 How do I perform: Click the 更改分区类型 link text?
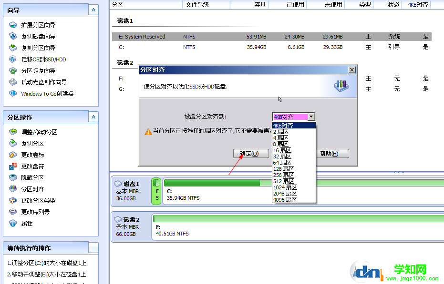[x=38, y=200]
